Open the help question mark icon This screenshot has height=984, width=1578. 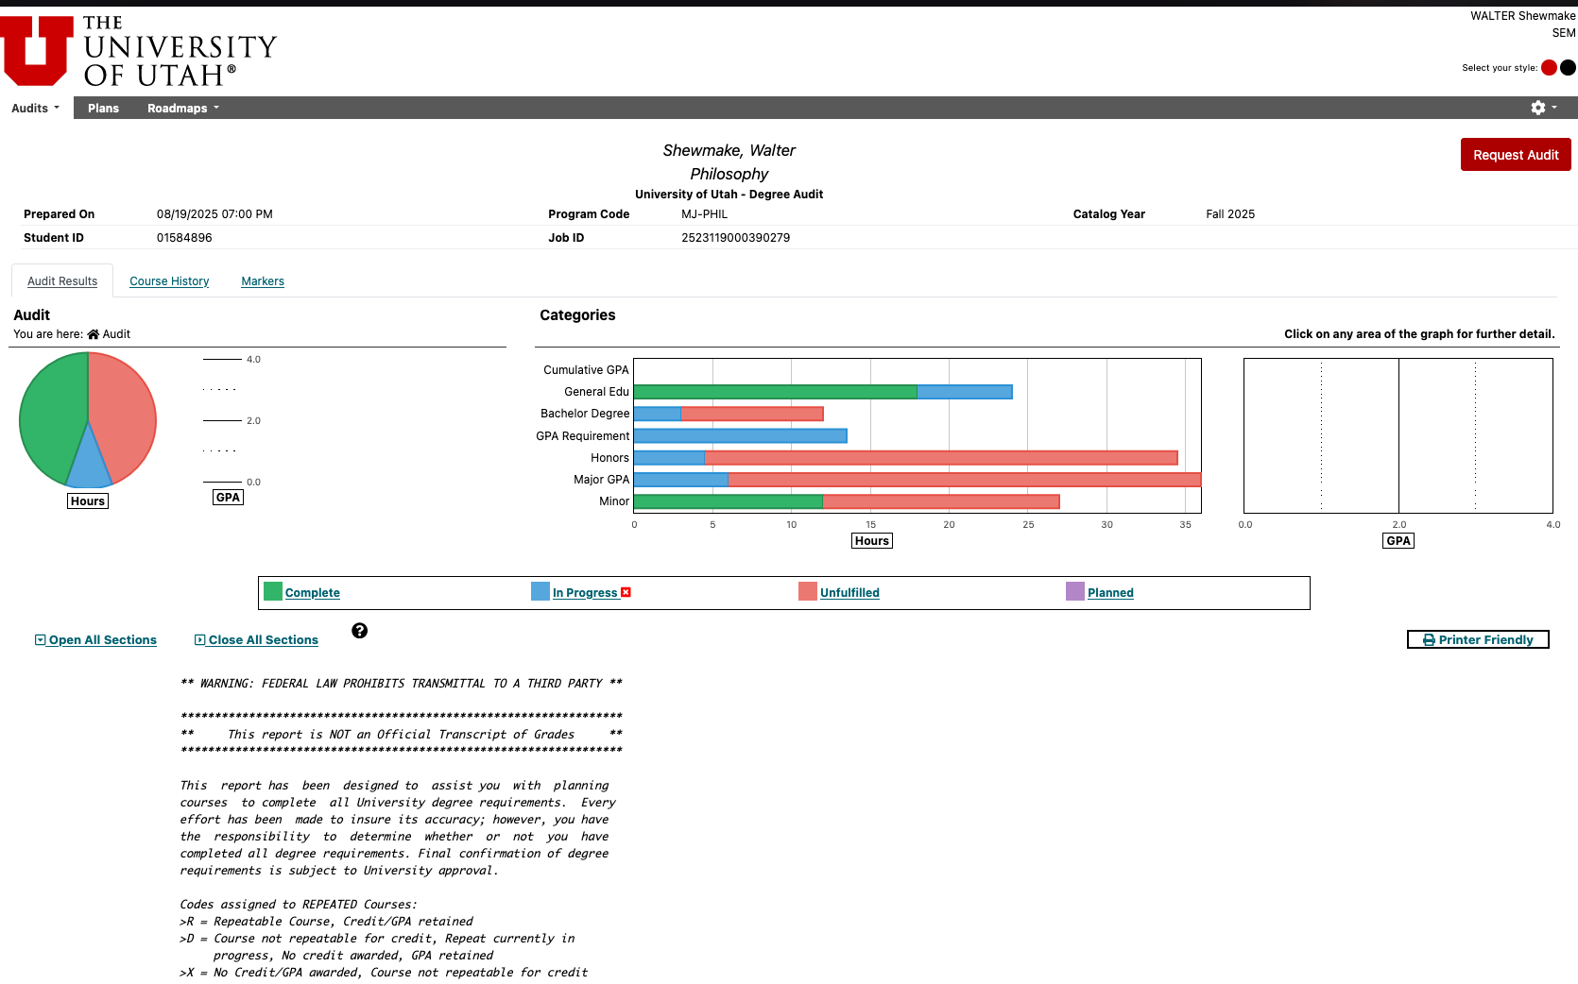pos(359,631)
